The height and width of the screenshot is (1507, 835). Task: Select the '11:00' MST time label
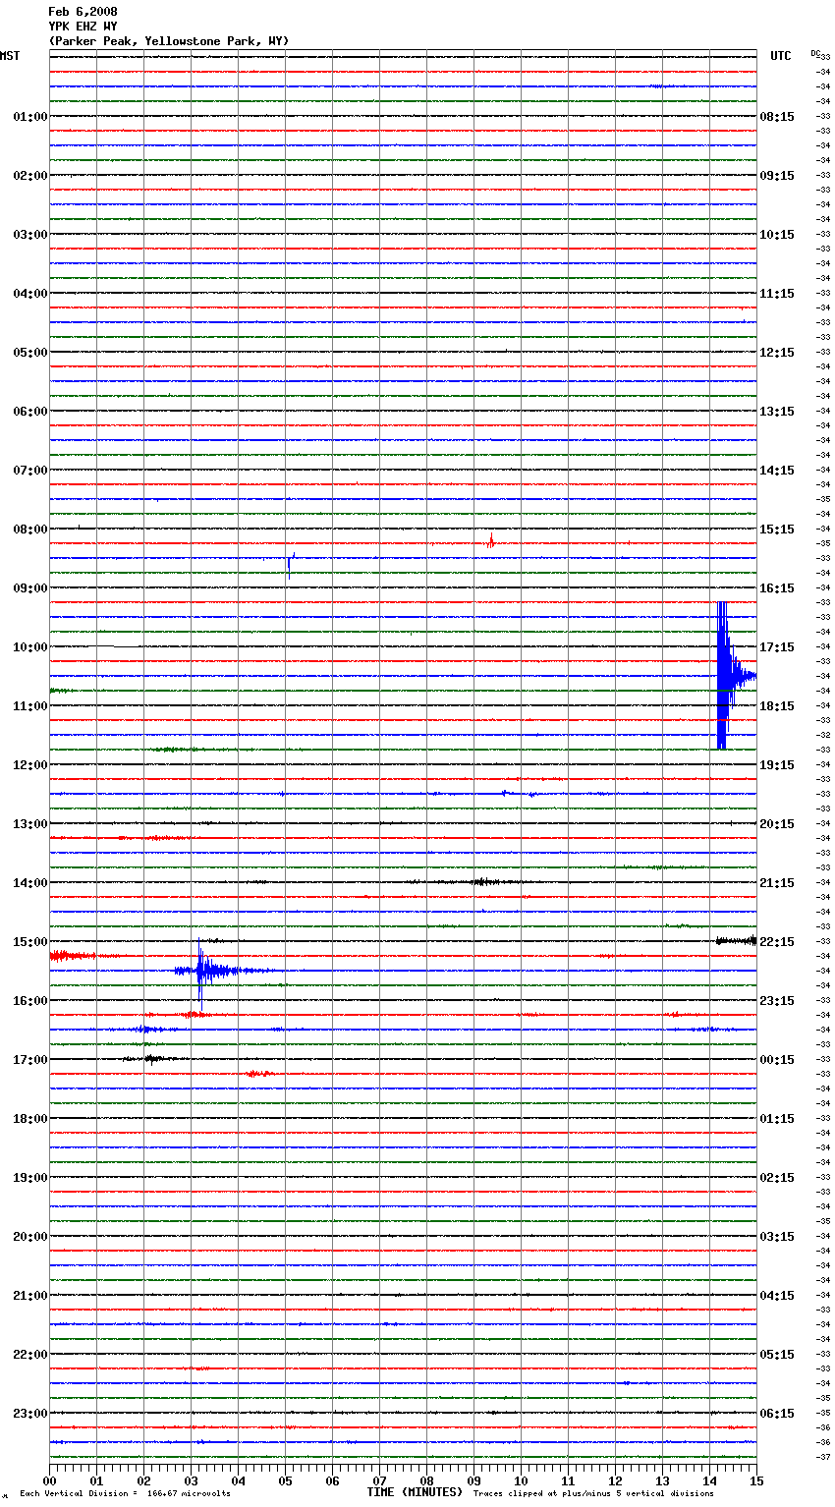pos(30,706)
